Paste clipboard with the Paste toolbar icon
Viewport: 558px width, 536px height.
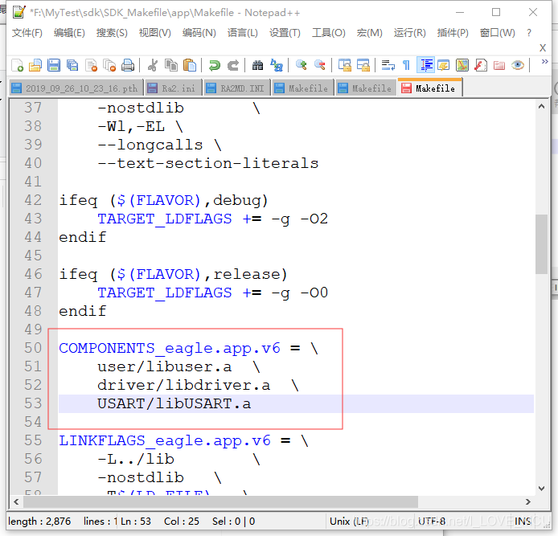(190, 65)
